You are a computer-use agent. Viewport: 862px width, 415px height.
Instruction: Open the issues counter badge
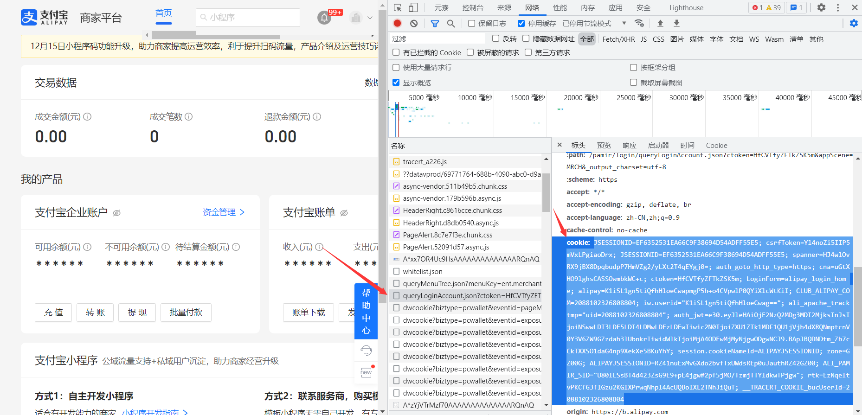tap(797, 7)
